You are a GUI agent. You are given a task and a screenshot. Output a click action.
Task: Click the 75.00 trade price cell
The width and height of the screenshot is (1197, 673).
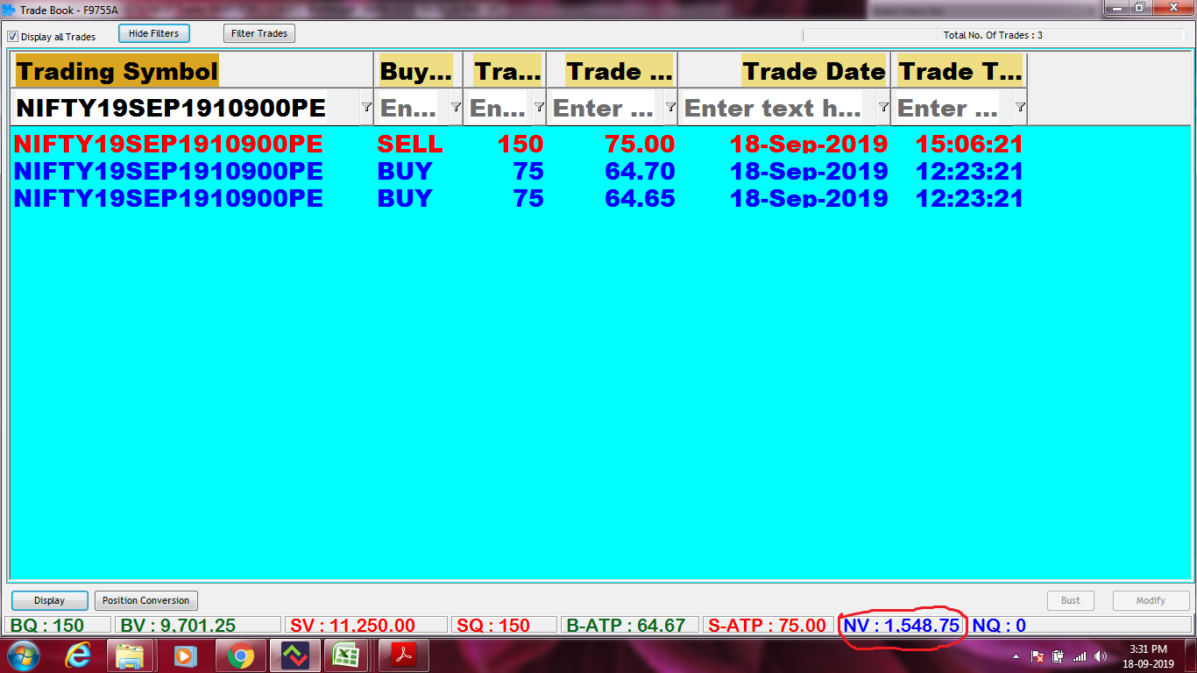point(641,144)
